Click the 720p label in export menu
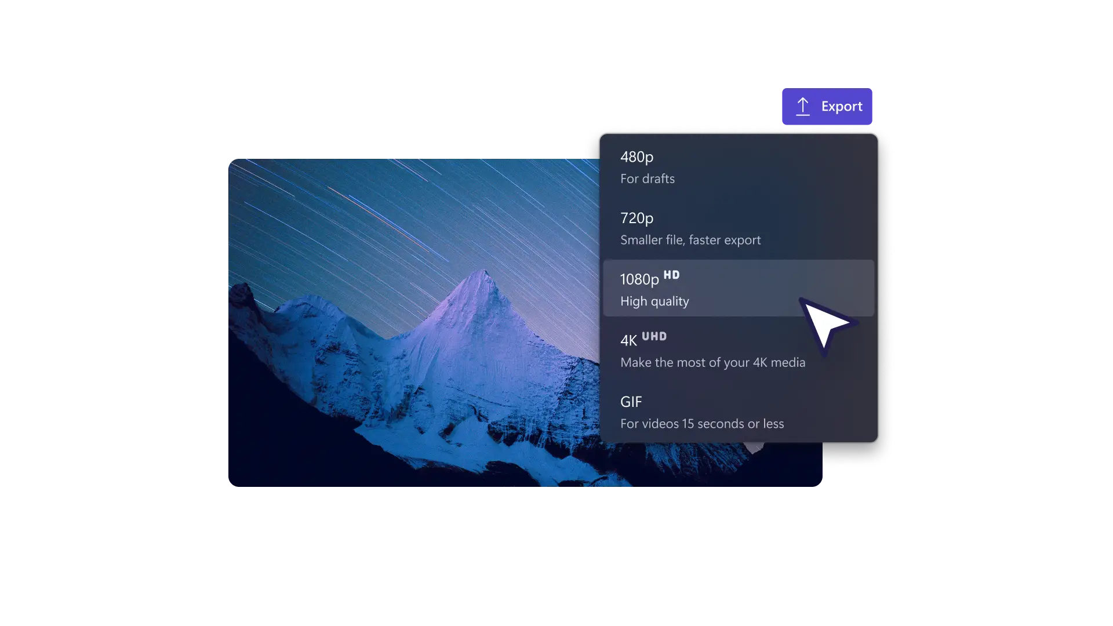Viewport: 1113px width, 626px height. click(636, 218)
